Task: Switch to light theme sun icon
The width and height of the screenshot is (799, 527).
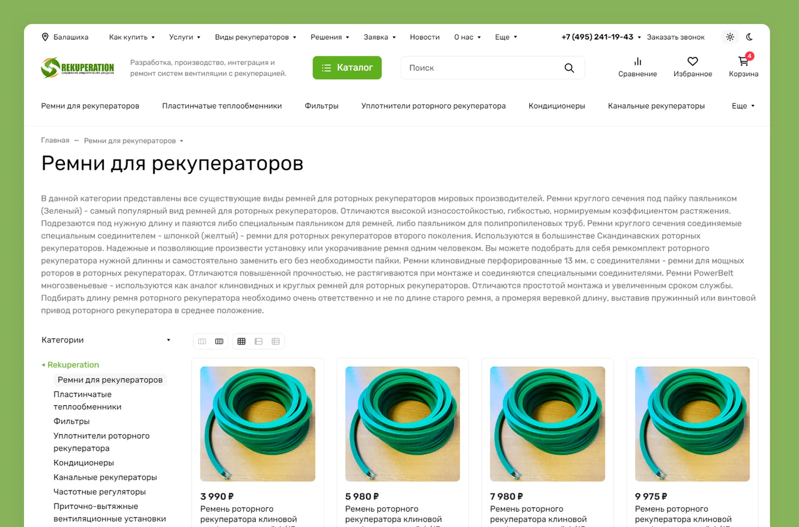Action: click(730, 37)
